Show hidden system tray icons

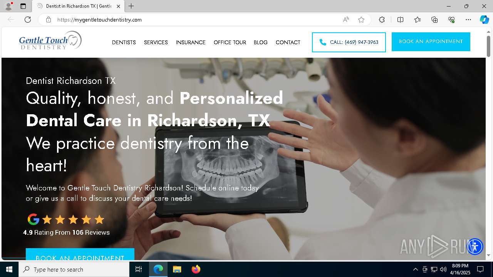click(x=415, y=269)
